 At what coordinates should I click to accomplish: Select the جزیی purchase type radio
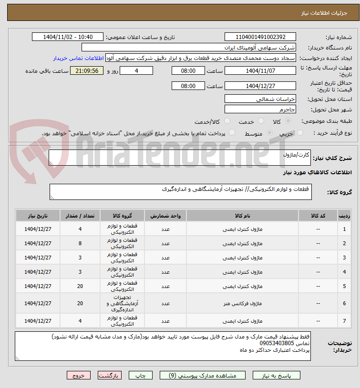pos(300,133)
